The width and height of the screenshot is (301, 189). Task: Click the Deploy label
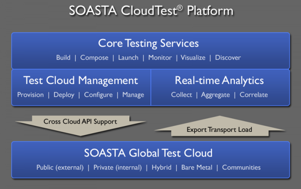coord(64,95)
